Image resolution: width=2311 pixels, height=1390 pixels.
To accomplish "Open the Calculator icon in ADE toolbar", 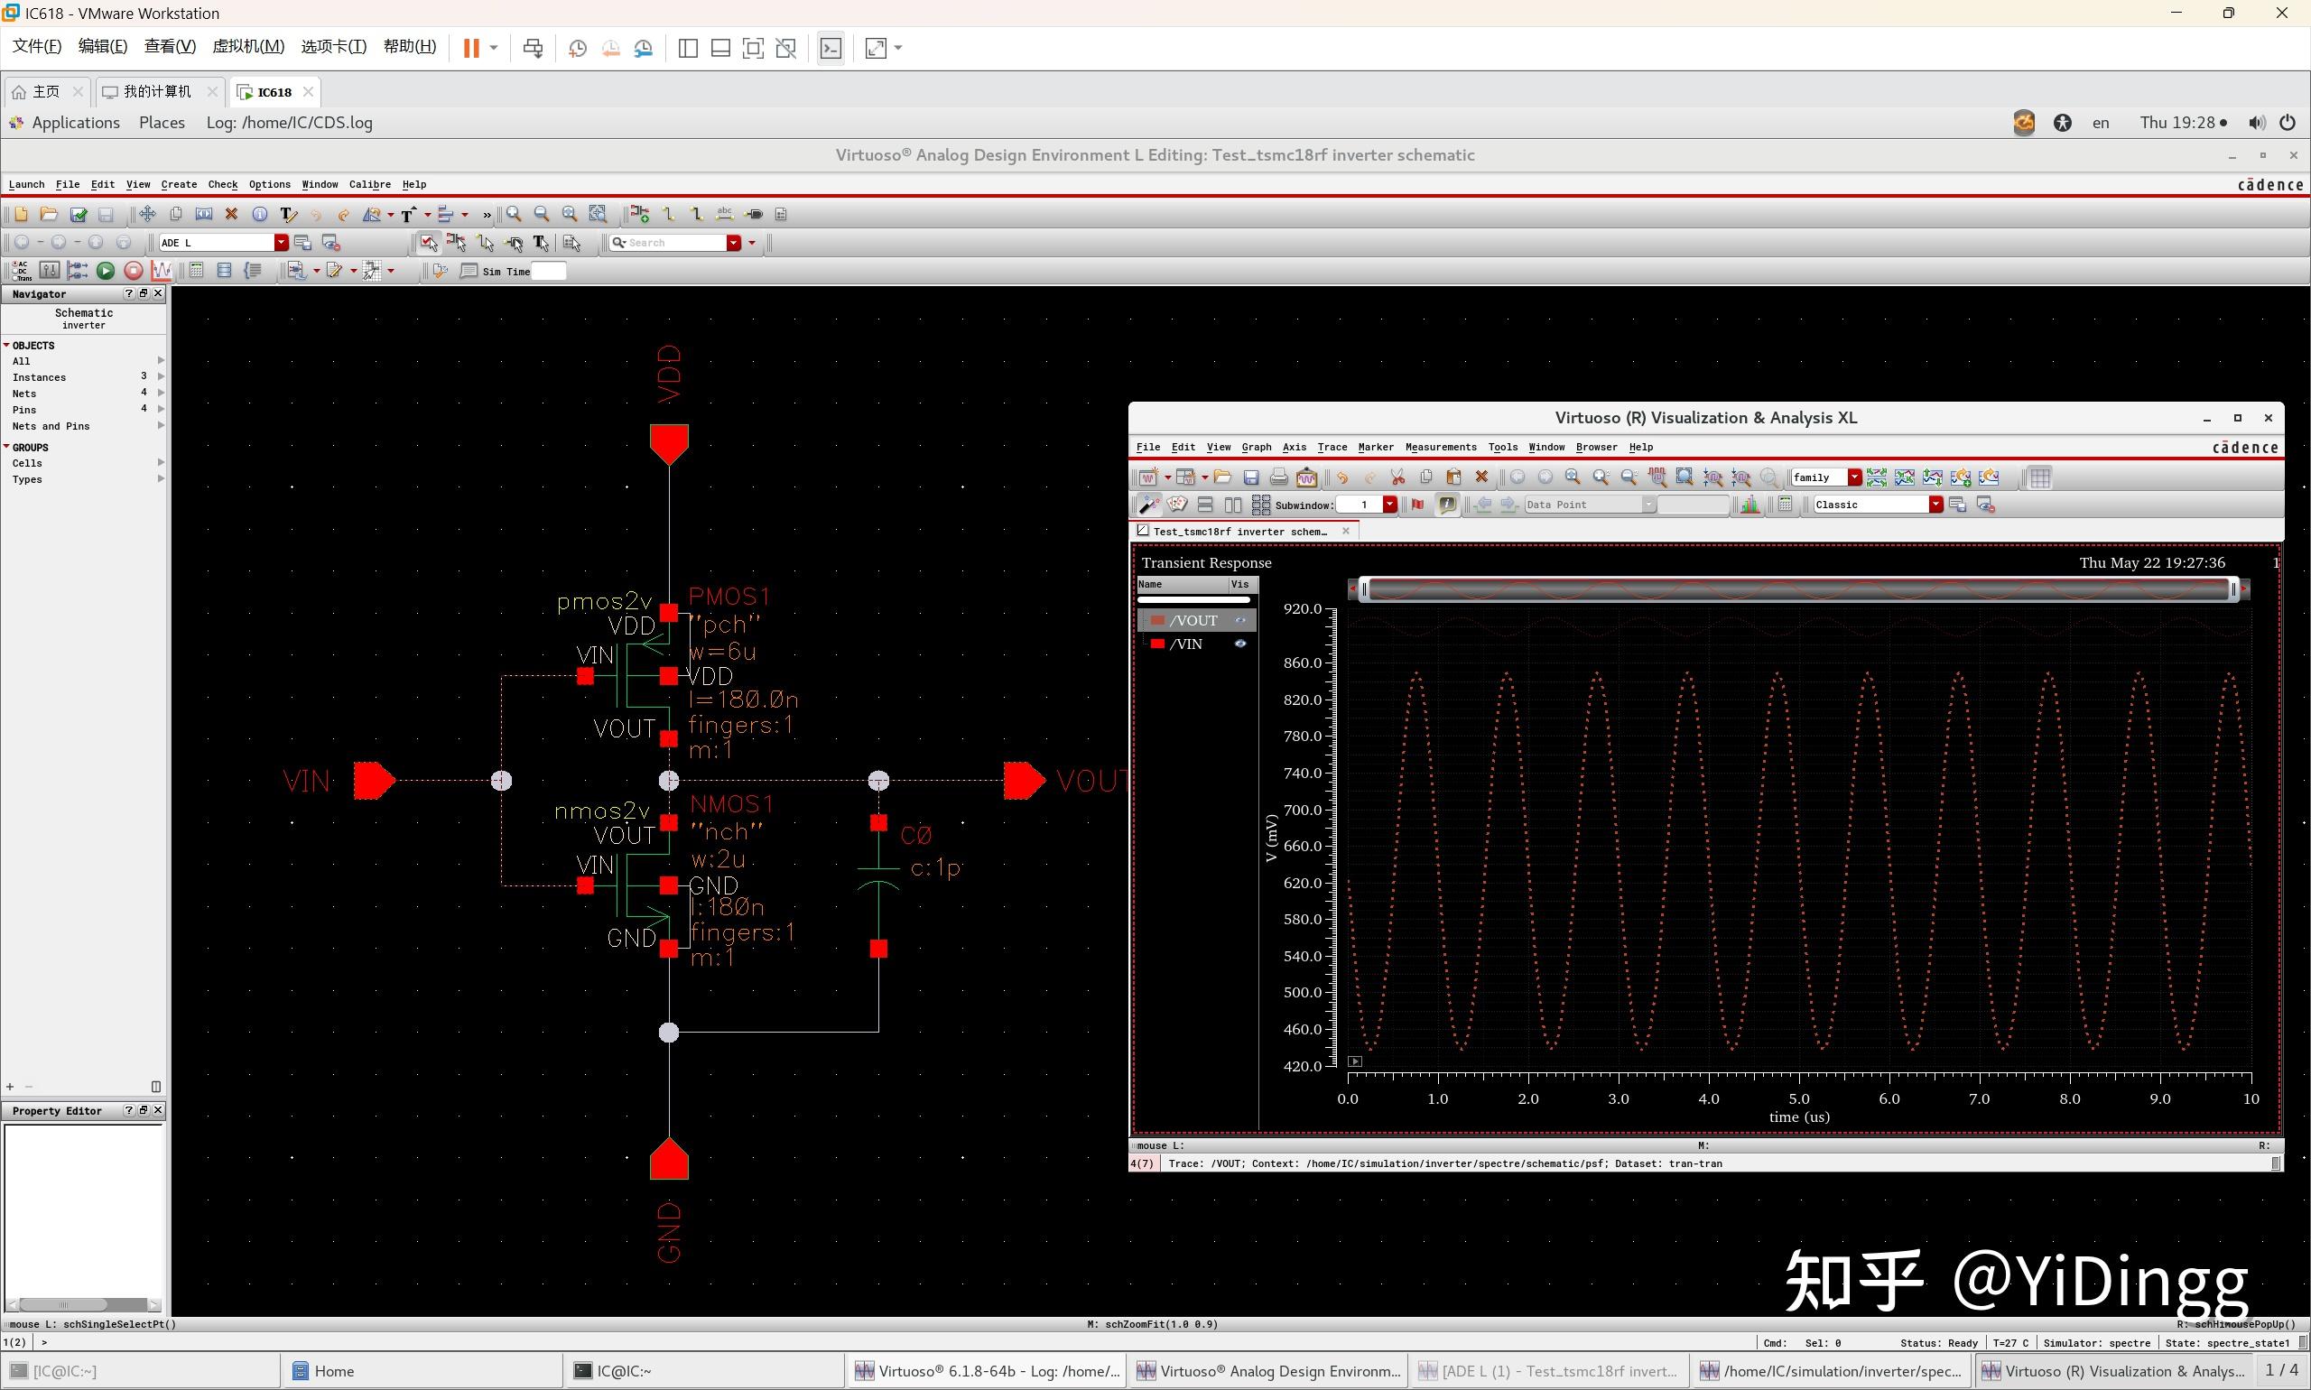I will [196, 271].
